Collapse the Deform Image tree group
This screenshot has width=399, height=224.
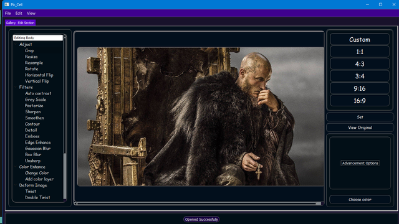(16, 185)
